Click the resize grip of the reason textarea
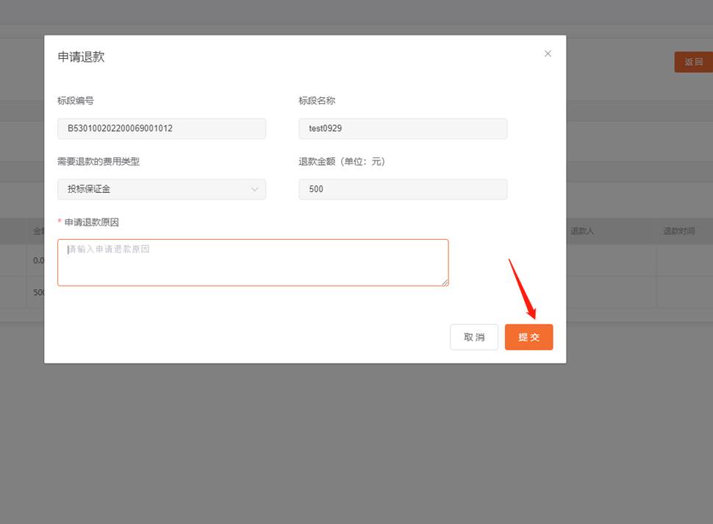Viewport: 713px width, 524px height. point(445,283)
